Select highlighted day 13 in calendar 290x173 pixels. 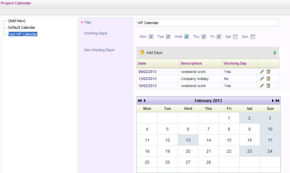[x=188, y=140]
